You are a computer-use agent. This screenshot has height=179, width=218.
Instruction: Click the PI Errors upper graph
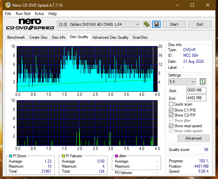pos(87,69)
